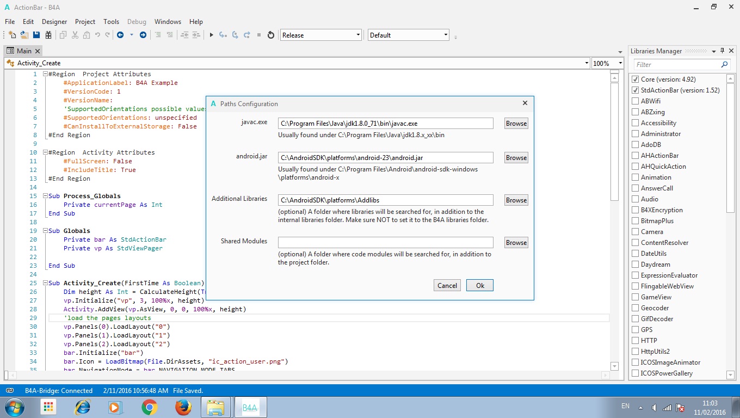Click the Paste icon in the toolbar

(x=87, y=35)
